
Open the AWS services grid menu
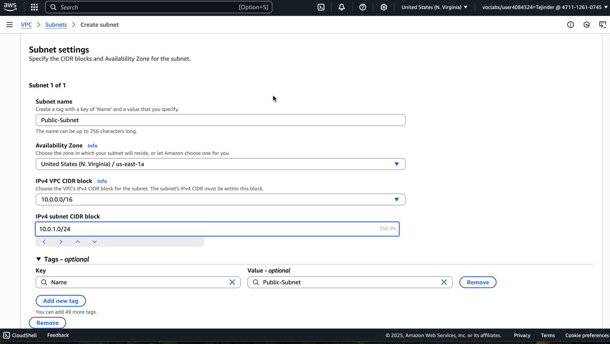[x=34, y=7]
